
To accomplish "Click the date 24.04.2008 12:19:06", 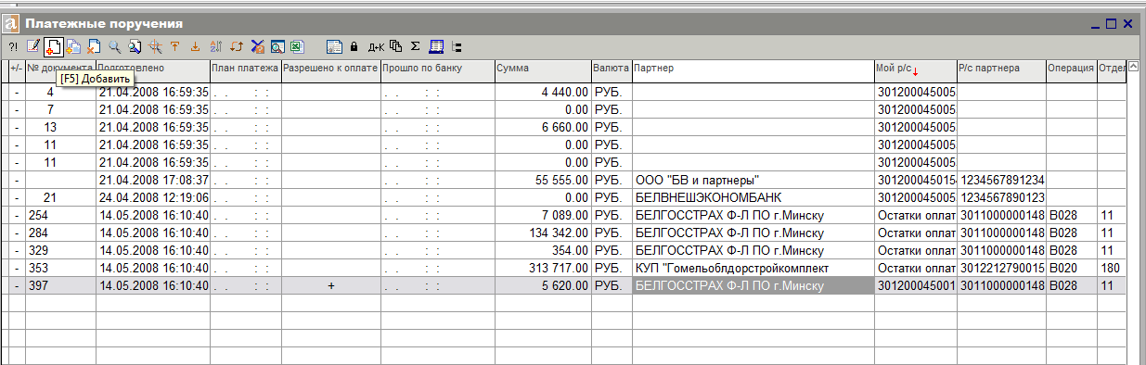I will (153, 197).
